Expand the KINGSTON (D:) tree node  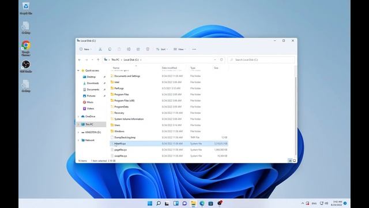78,132
